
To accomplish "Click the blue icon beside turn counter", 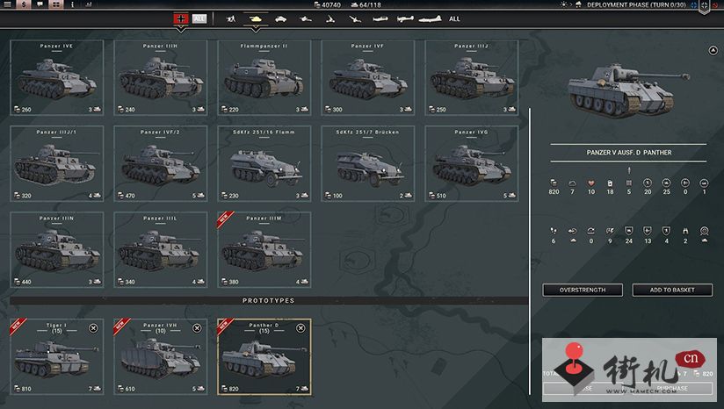I will tap(693, 5).
